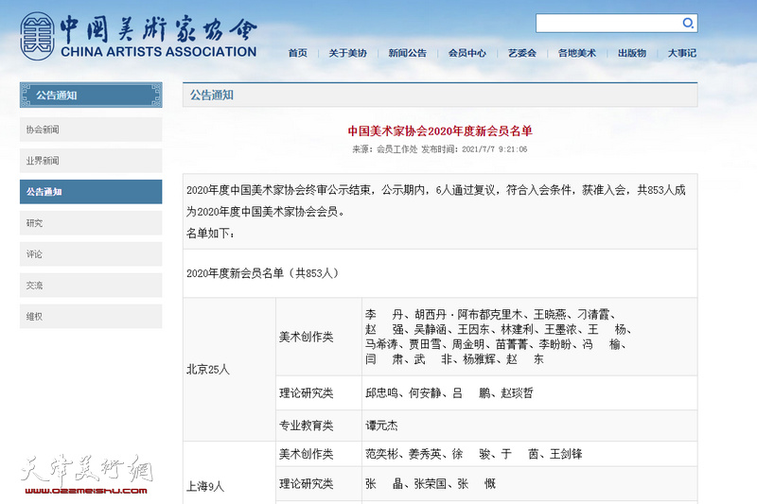Select 研究 in the sidebar
The height and width of the screenshot is (504, 757).
tap(91, 223)
